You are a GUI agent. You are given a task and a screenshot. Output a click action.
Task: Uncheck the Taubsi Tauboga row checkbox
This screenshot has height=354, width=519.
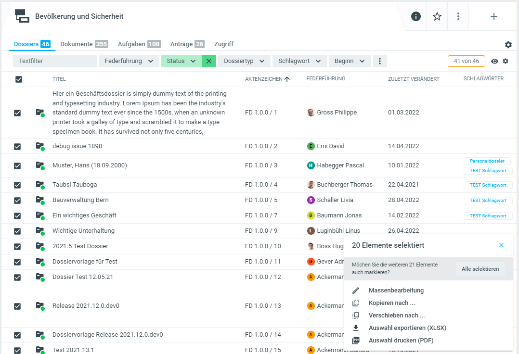(x=17, y=185)
